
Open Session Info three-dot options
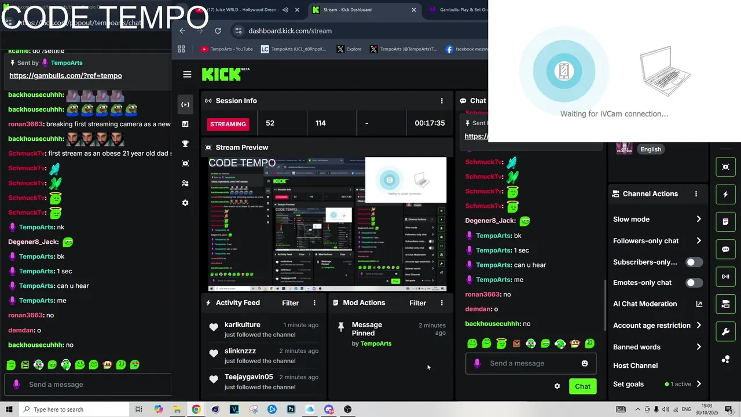(x=442, y=101)
